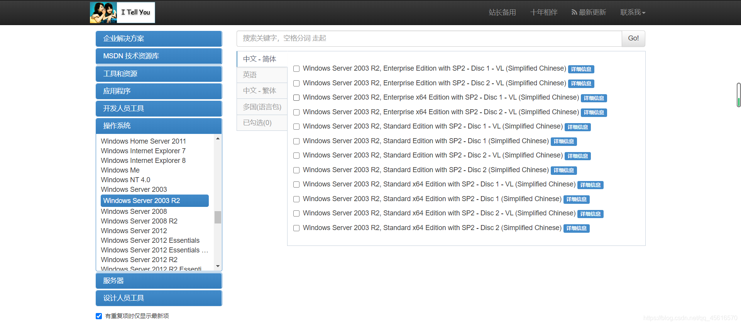Open 最新更新 RSS feed link
This screenshot has width=741, height=325.
pos(589,12)
